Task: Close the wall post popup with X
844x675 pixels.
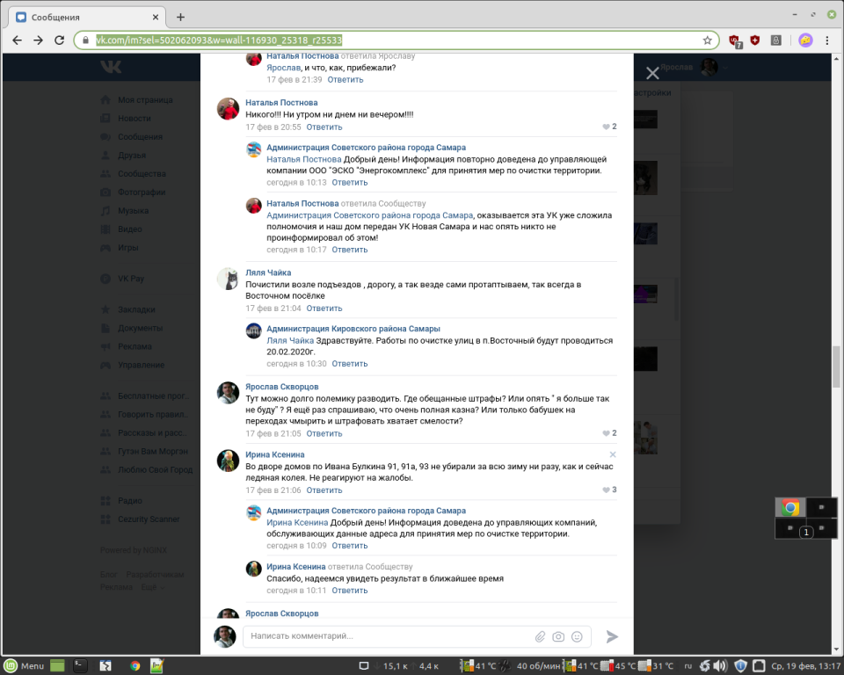Action: [x=652, y=74]
